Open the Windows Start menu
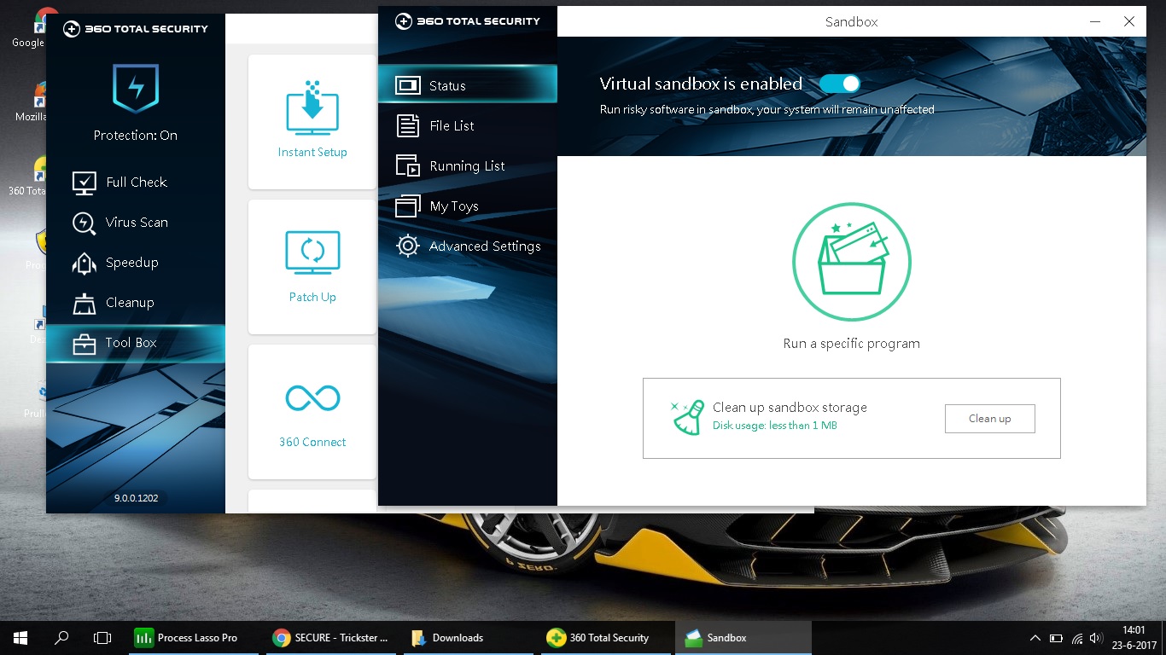Viewport: 1166px width, 655px height. click(x=20, y=637)
